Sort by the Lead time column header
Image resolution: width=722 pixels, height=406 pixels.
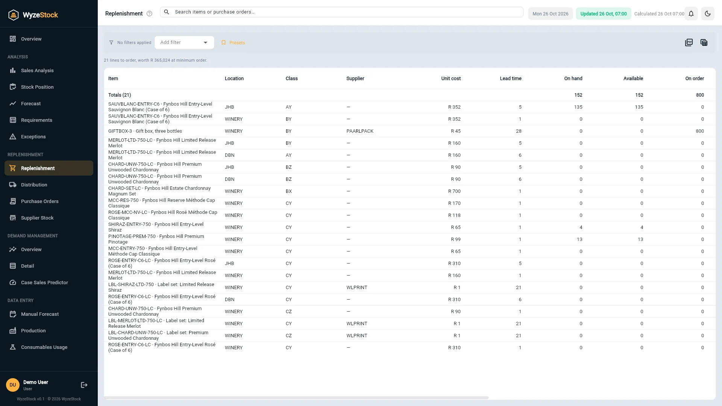(510, 79)
